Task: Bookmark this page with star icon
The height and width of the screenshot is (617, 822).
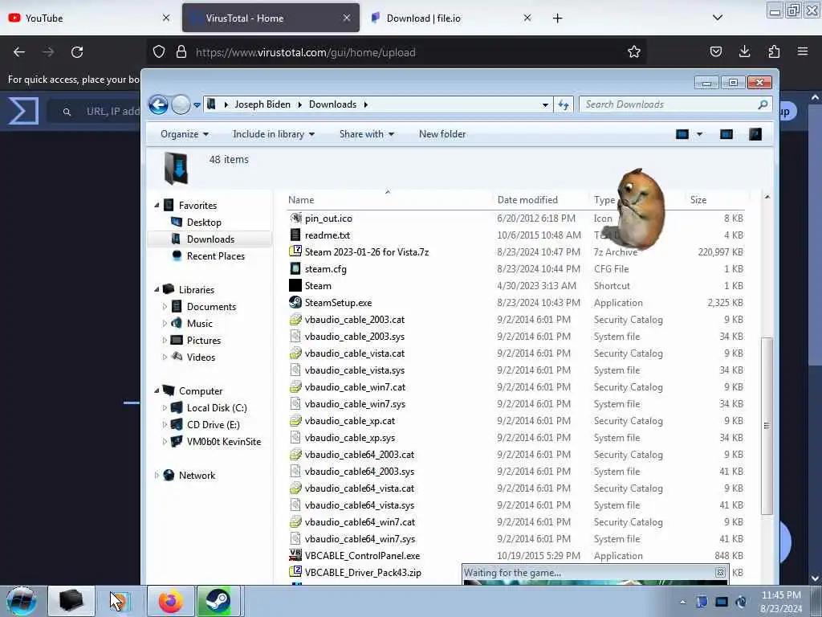Action: click(634, 51)
